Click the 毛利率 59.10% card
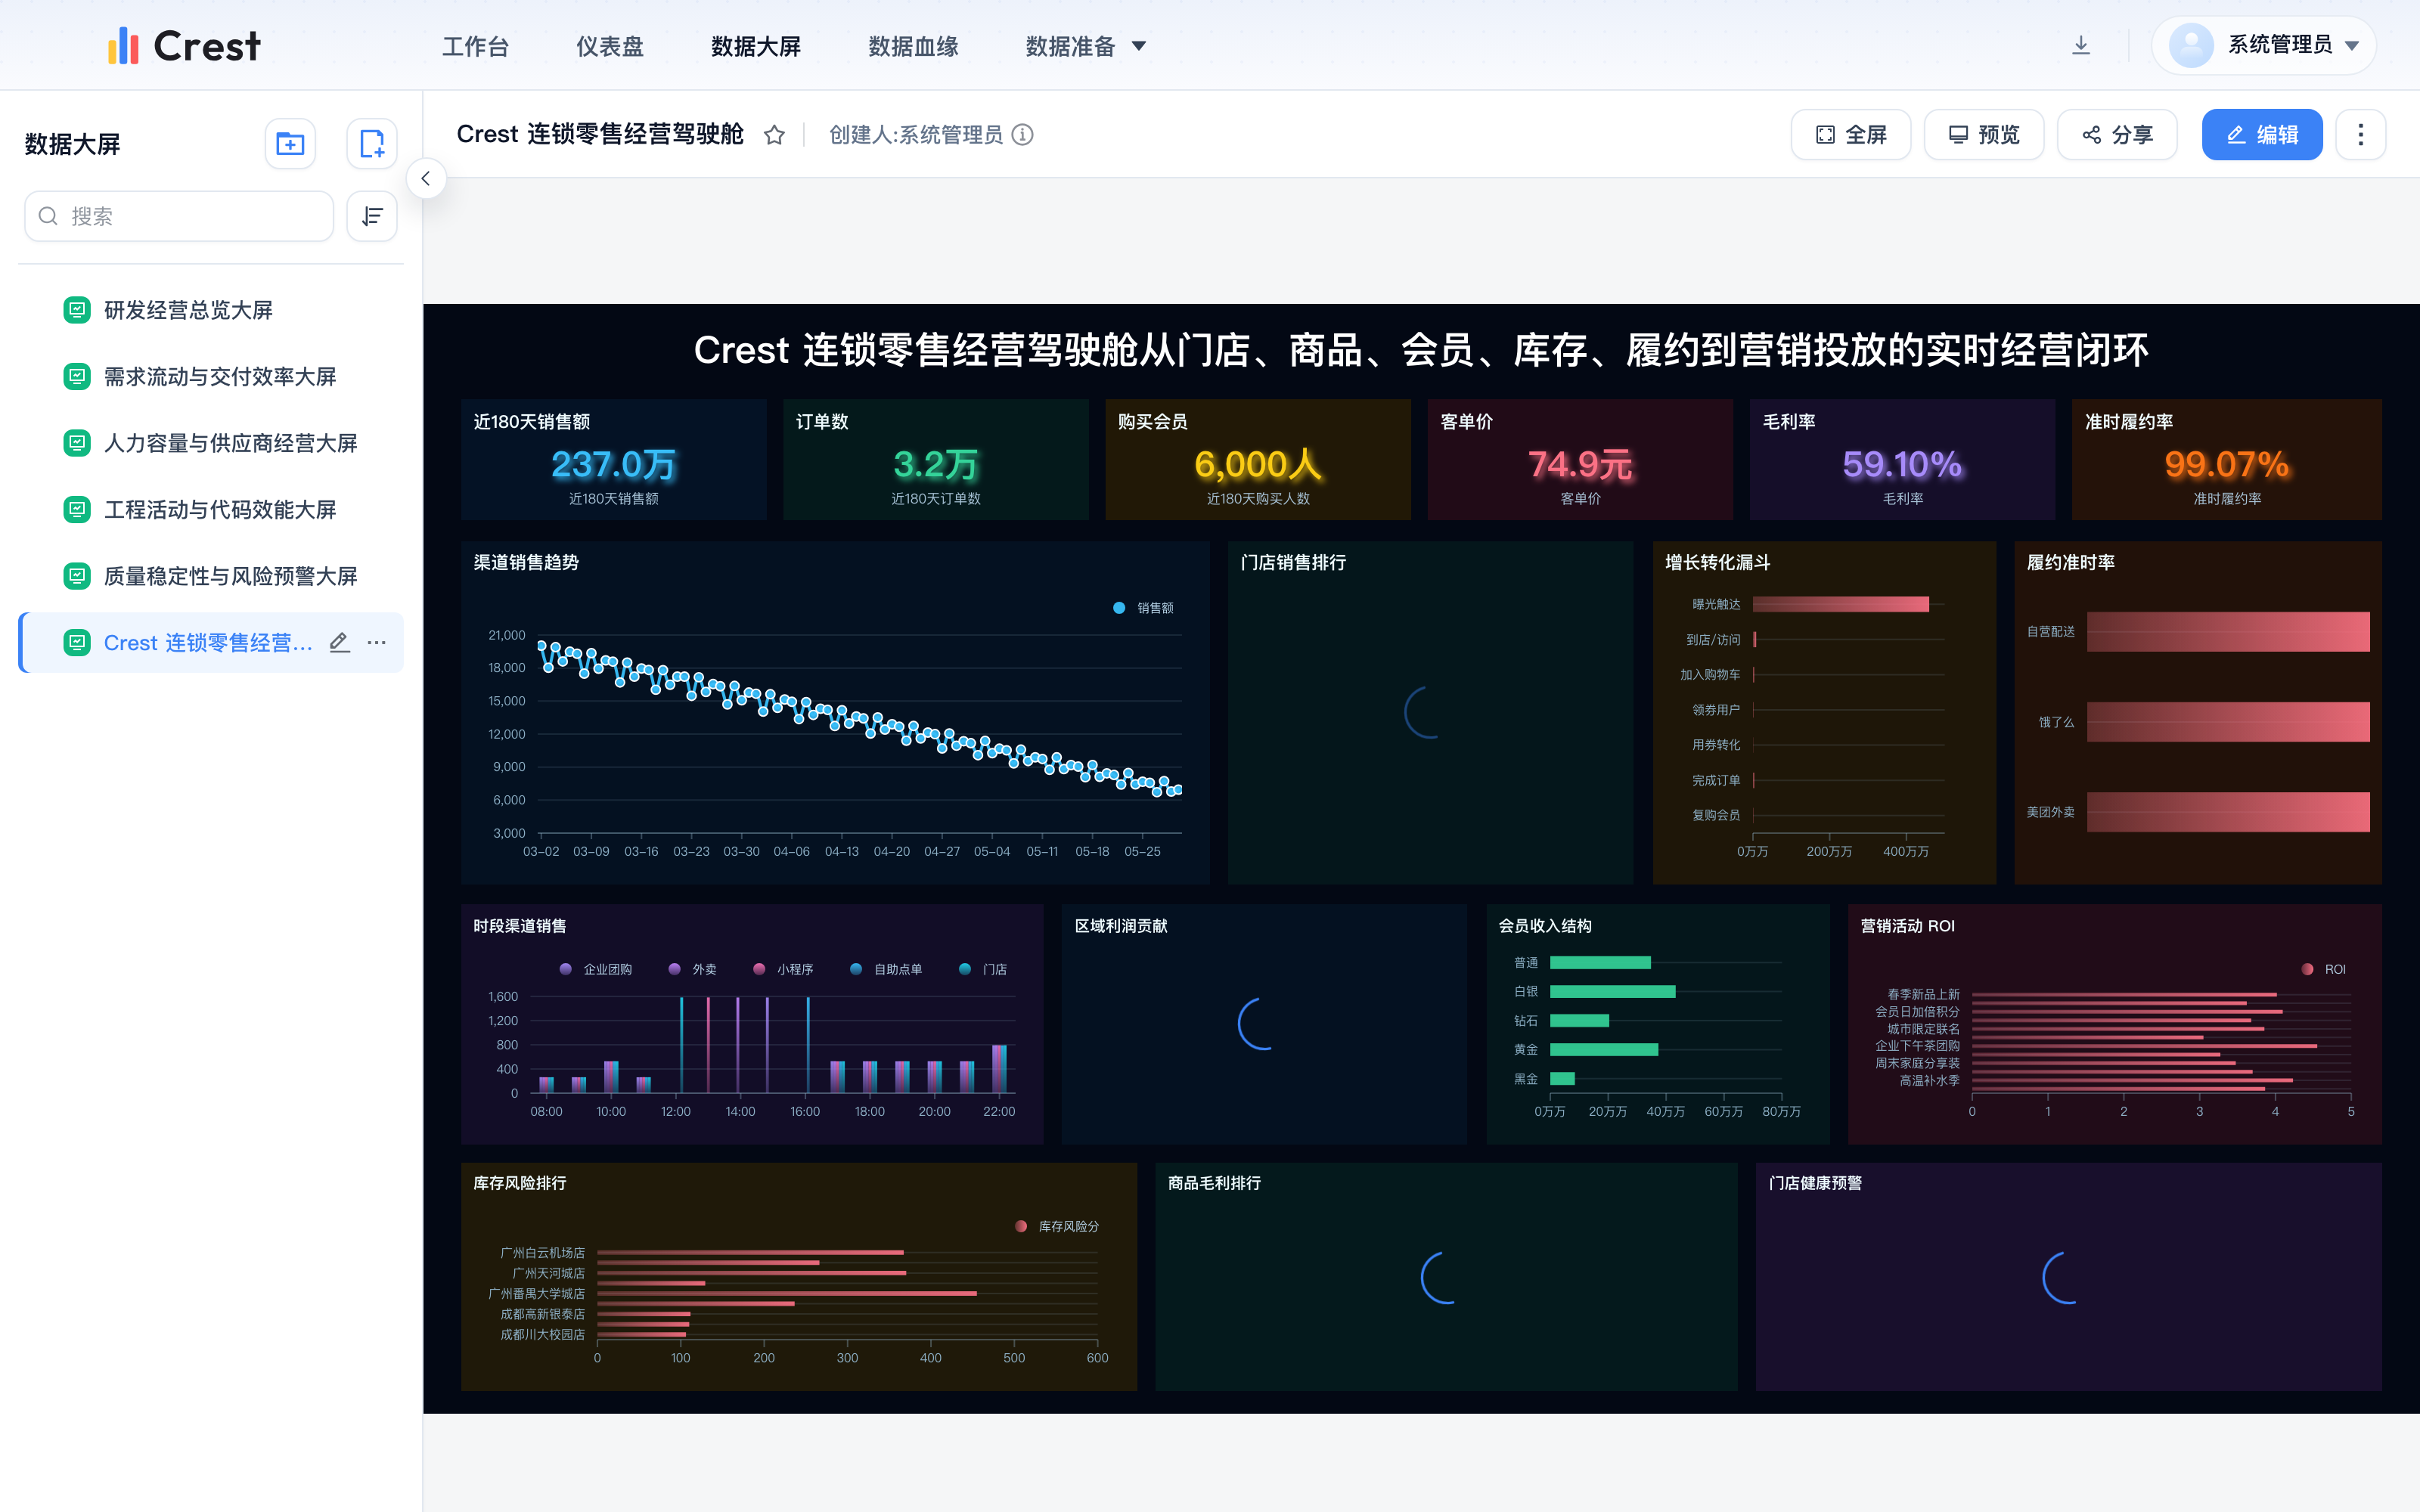The image size is (2420, 1512). (x=1902, y=459)
